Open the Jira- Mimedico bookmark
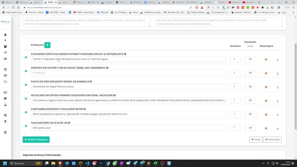297x167 pixels. tap(119, 12)
